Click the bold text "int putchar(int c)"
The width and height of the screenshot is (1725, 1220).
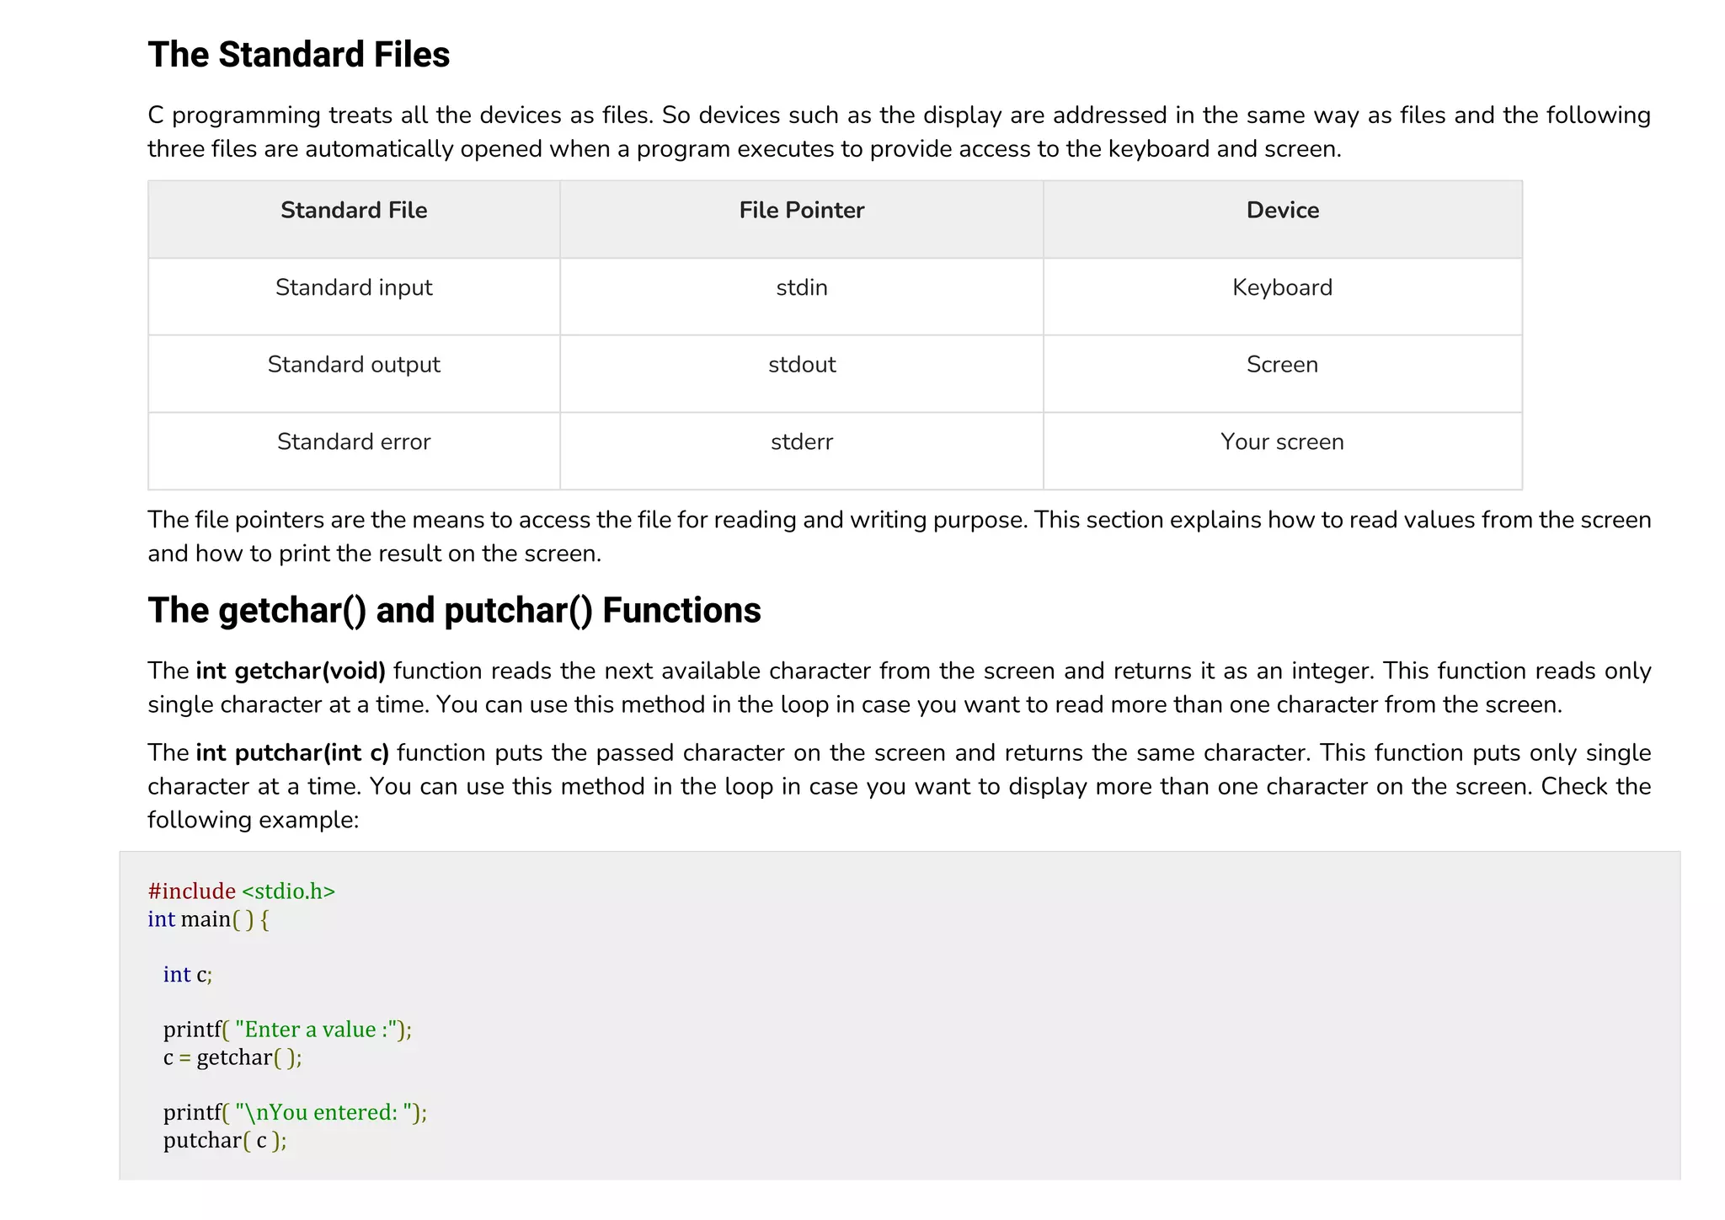pyautogui.click(x=292, y=752)
